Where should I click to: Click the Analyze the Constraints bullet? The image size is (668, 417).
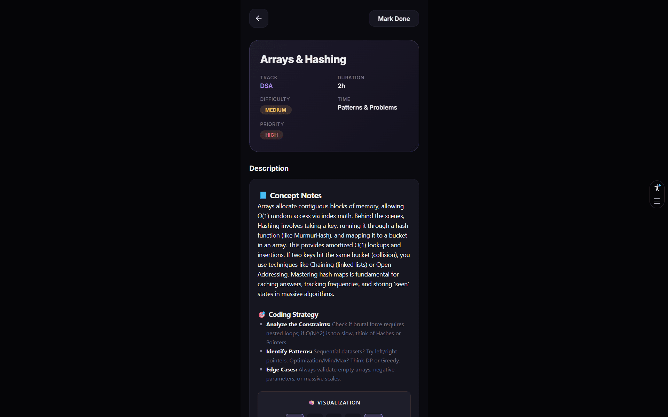click(x=335, y=333)
